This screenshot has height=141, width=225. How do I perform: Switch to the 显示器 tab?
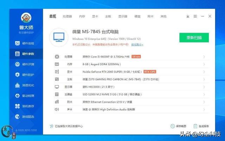point(123,16)
